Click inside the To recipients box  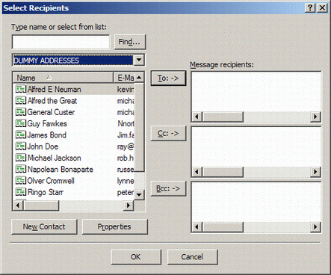tap(256, 92)
